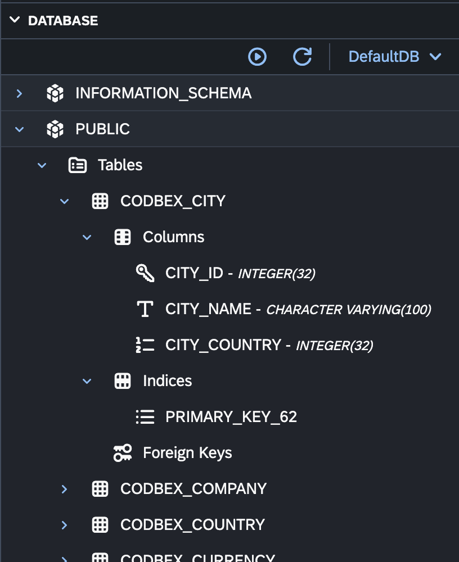Viewport: 459px width, 562px height.
Task: Collapse the Tables folder chevron
Action: click(x=42, y=165)
